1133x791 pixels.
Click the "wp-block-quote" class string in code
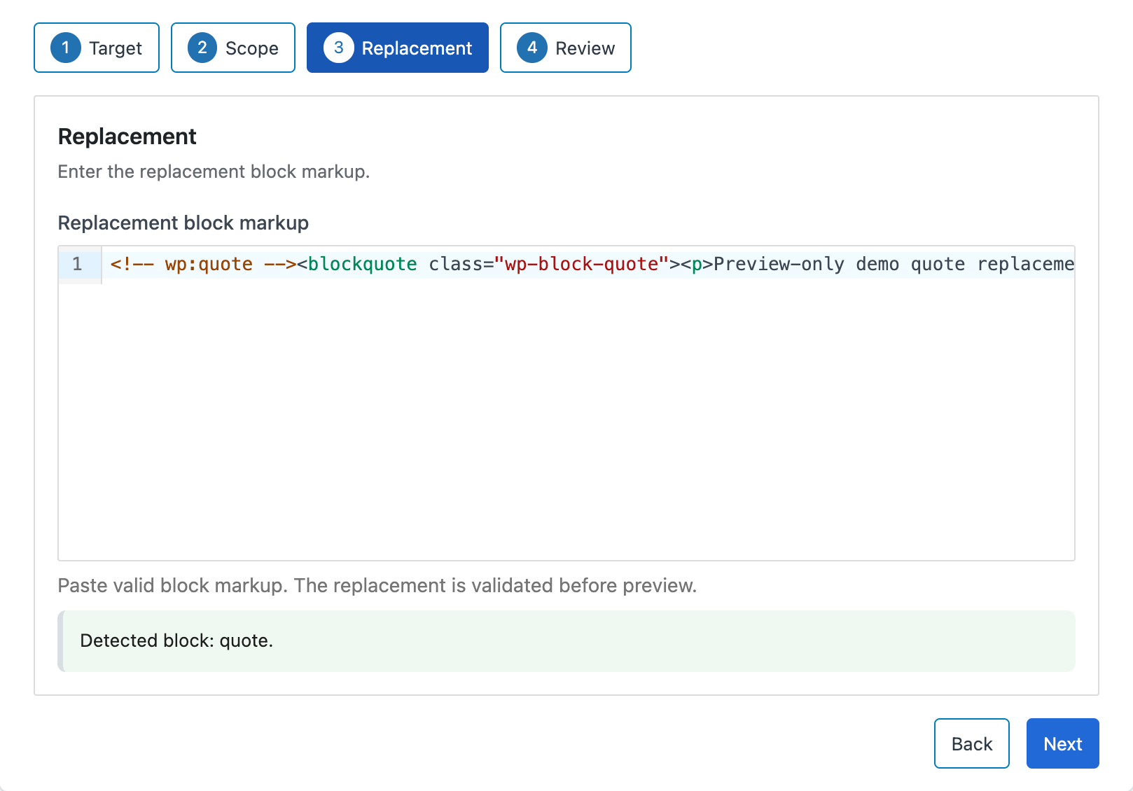[x=581, y=264]
